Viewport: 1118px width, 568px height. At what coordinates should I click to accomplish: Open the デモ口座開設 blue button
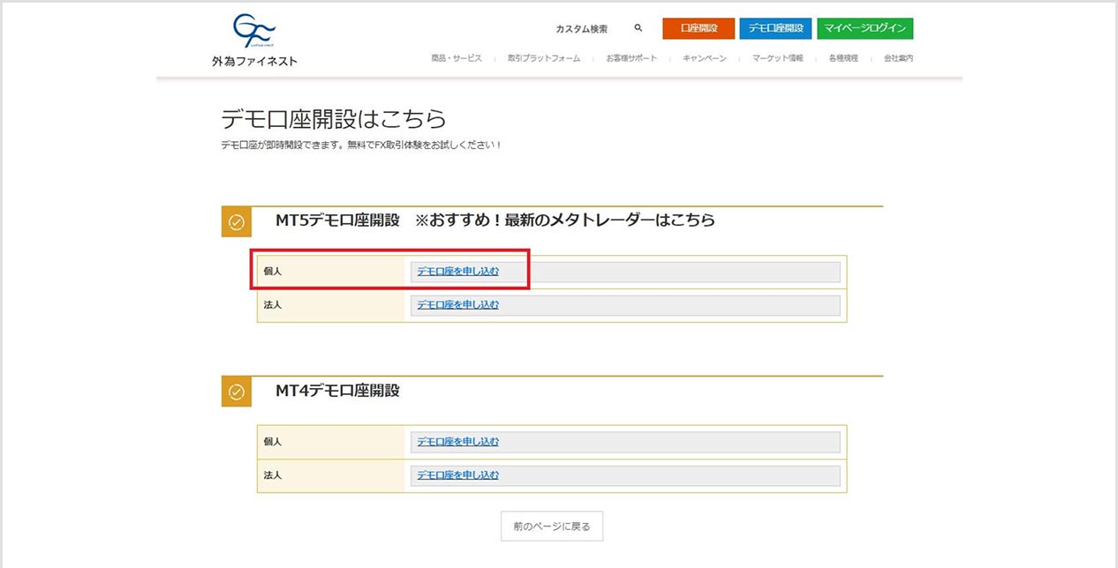(x=775, y=28)
